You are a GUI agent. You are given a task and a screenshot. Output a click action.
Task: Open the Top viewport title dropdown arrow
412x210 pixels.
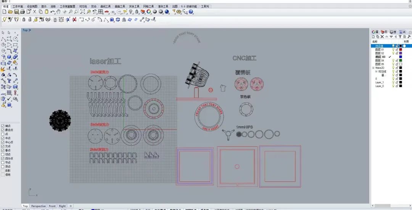30,30
